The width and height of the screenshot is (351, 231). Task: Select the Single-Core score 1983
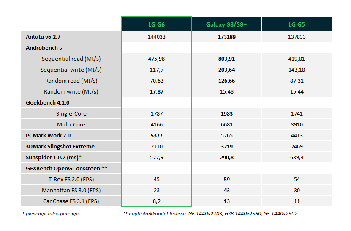[x=226, y=113]
